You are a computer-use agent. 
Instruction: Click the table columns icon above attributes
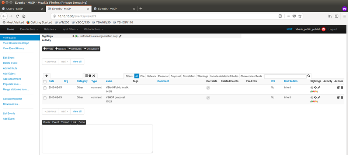[87, 76]
